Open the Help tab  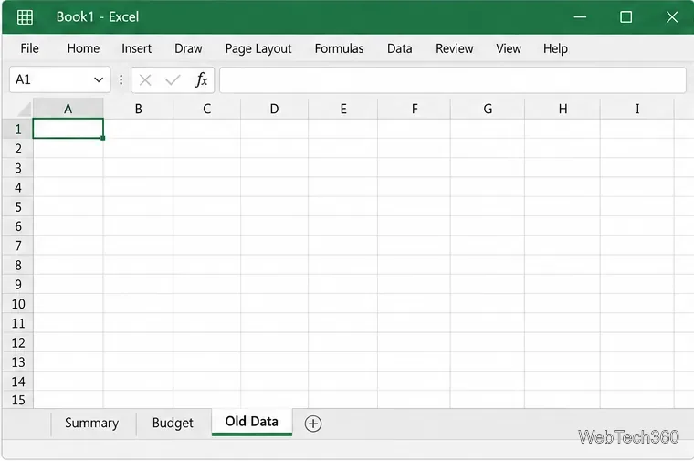555,48
